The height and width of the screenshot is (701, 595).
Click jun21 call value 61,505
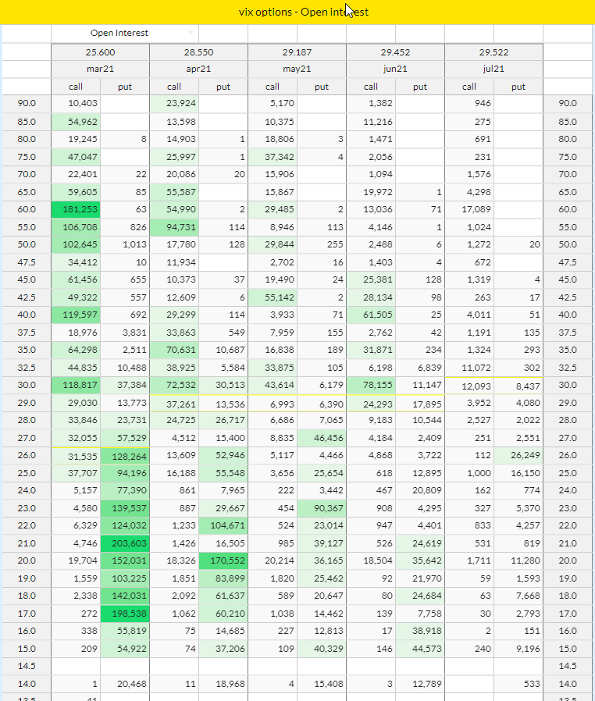(371, 315)
